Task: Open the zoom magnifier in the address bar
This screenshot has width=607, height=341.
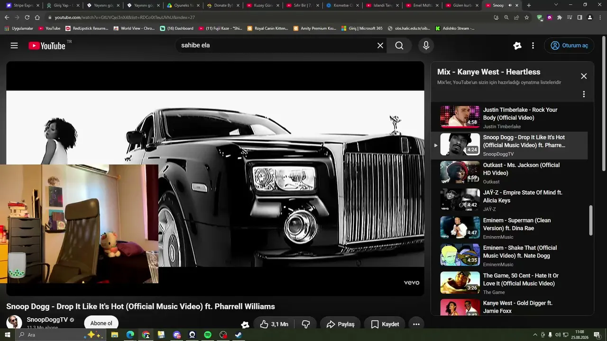Action: point(506,18)
